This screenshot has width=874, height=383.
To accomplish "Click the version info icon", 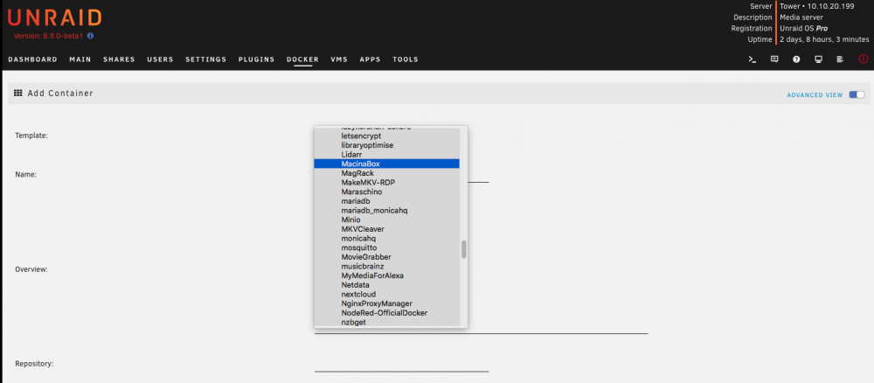I will point(90,36).
